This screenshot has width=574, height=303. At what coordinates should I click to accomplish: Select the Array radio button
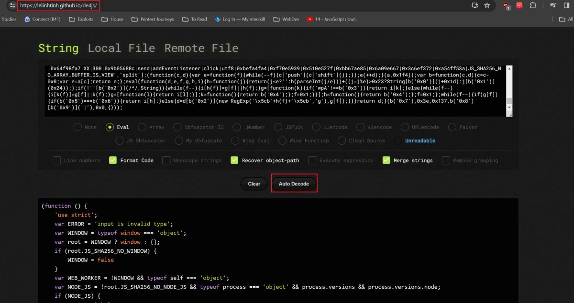coord(142,127)
